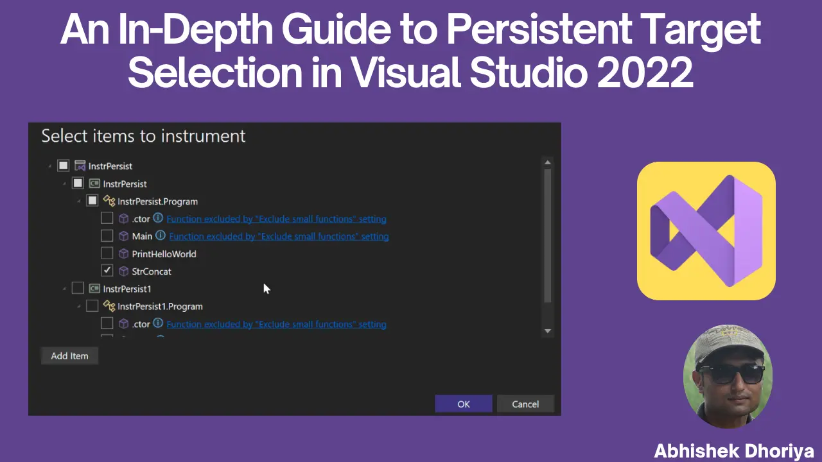Click the info icon after .ctor under InstrPersist.Program
This screenshot has width=822, height=462.
(158, 218)
